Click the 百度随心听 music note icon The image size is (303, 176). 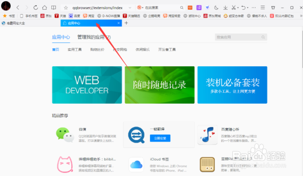[x=207, y=135]
